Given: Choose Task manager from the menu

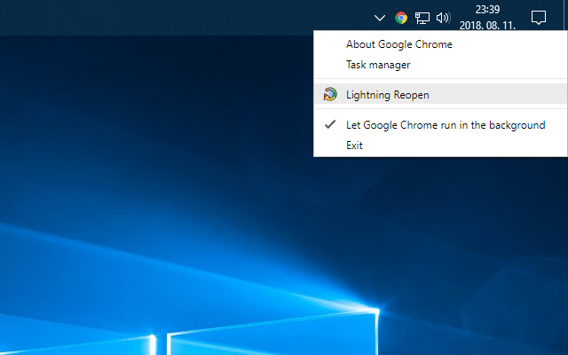Looking at the screenshot, I should pyautogui.click(x=440, y=65).
